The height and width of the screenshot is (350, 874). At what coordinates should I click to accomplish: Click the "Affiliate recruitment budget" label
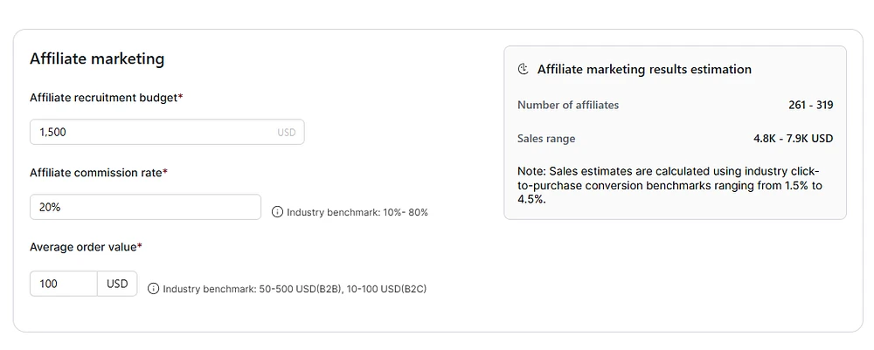107,98
